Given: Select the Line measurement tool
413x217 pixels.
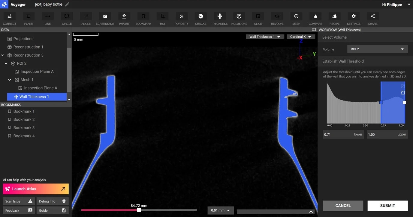Looking at the screenshot, I should tap(48, 19).
